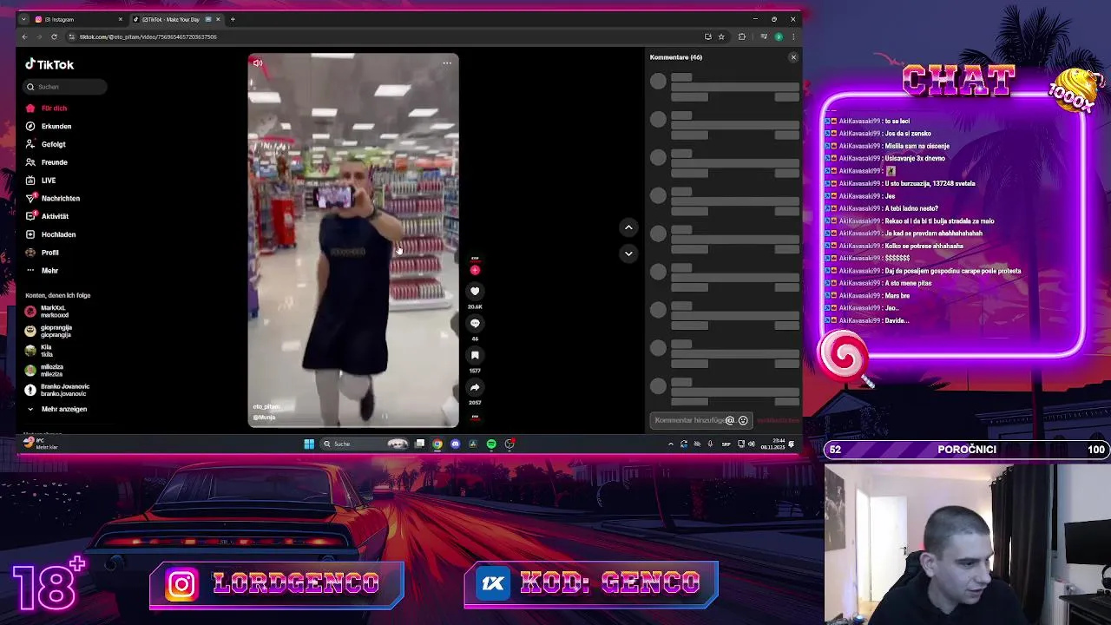Show hidden system tray icons
The width and height of the screenshot is (1111, 625).
(x=670, y=444)
